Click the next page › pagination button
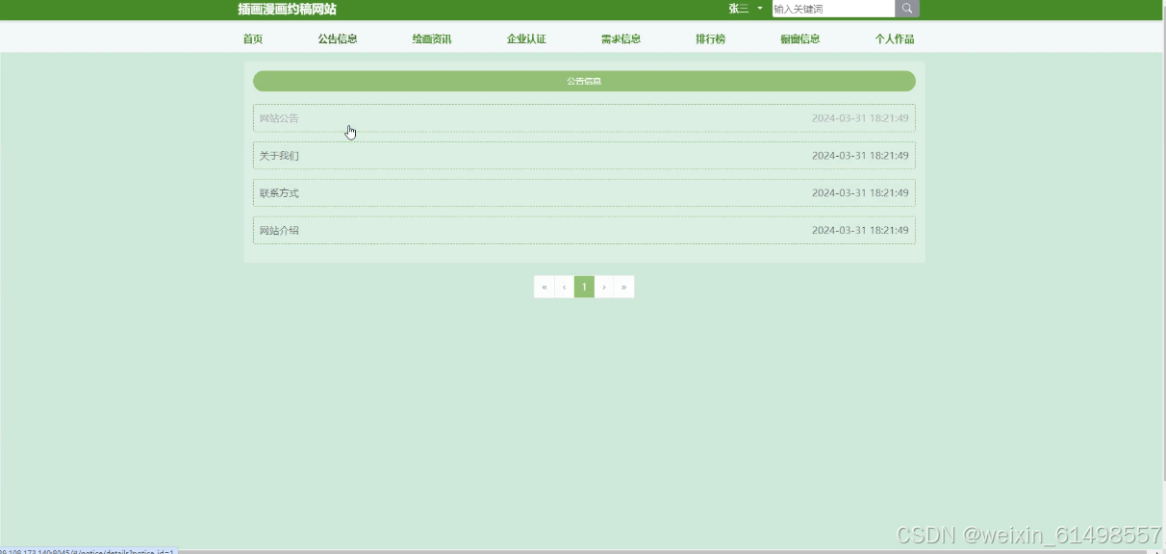Screen dimensions: 1166x554 [x=604, y=287]
